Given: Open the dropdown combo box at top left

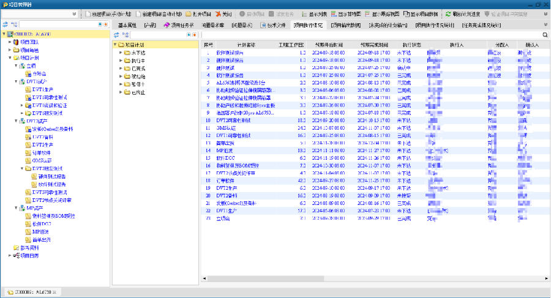Looking at the screenshot, I should point(75,13).
